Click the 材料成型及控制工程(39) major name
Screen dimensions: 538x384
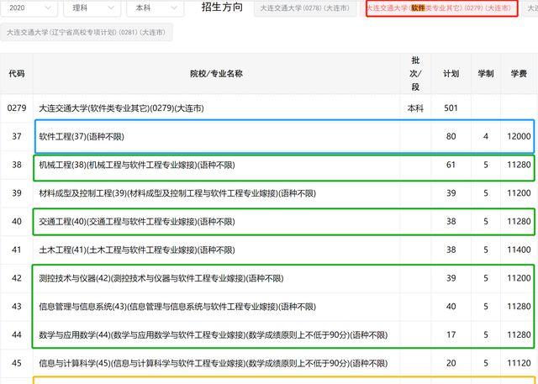tap(177, 193)
